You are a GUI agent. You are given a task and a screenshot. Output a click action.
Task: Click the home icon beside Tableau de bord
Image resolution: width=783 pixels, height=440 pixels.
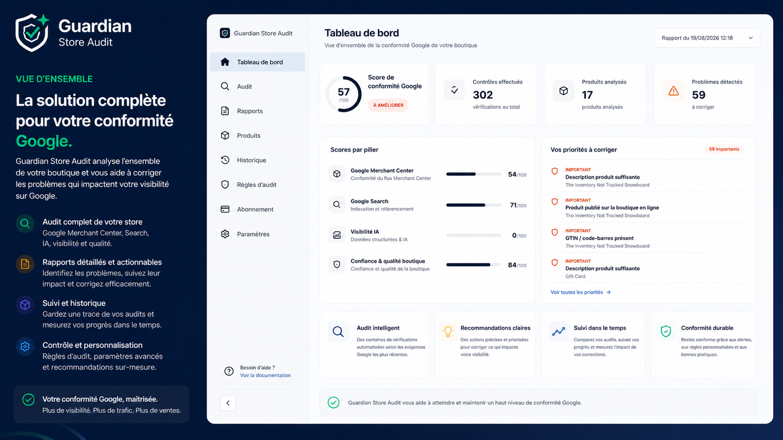225,62
